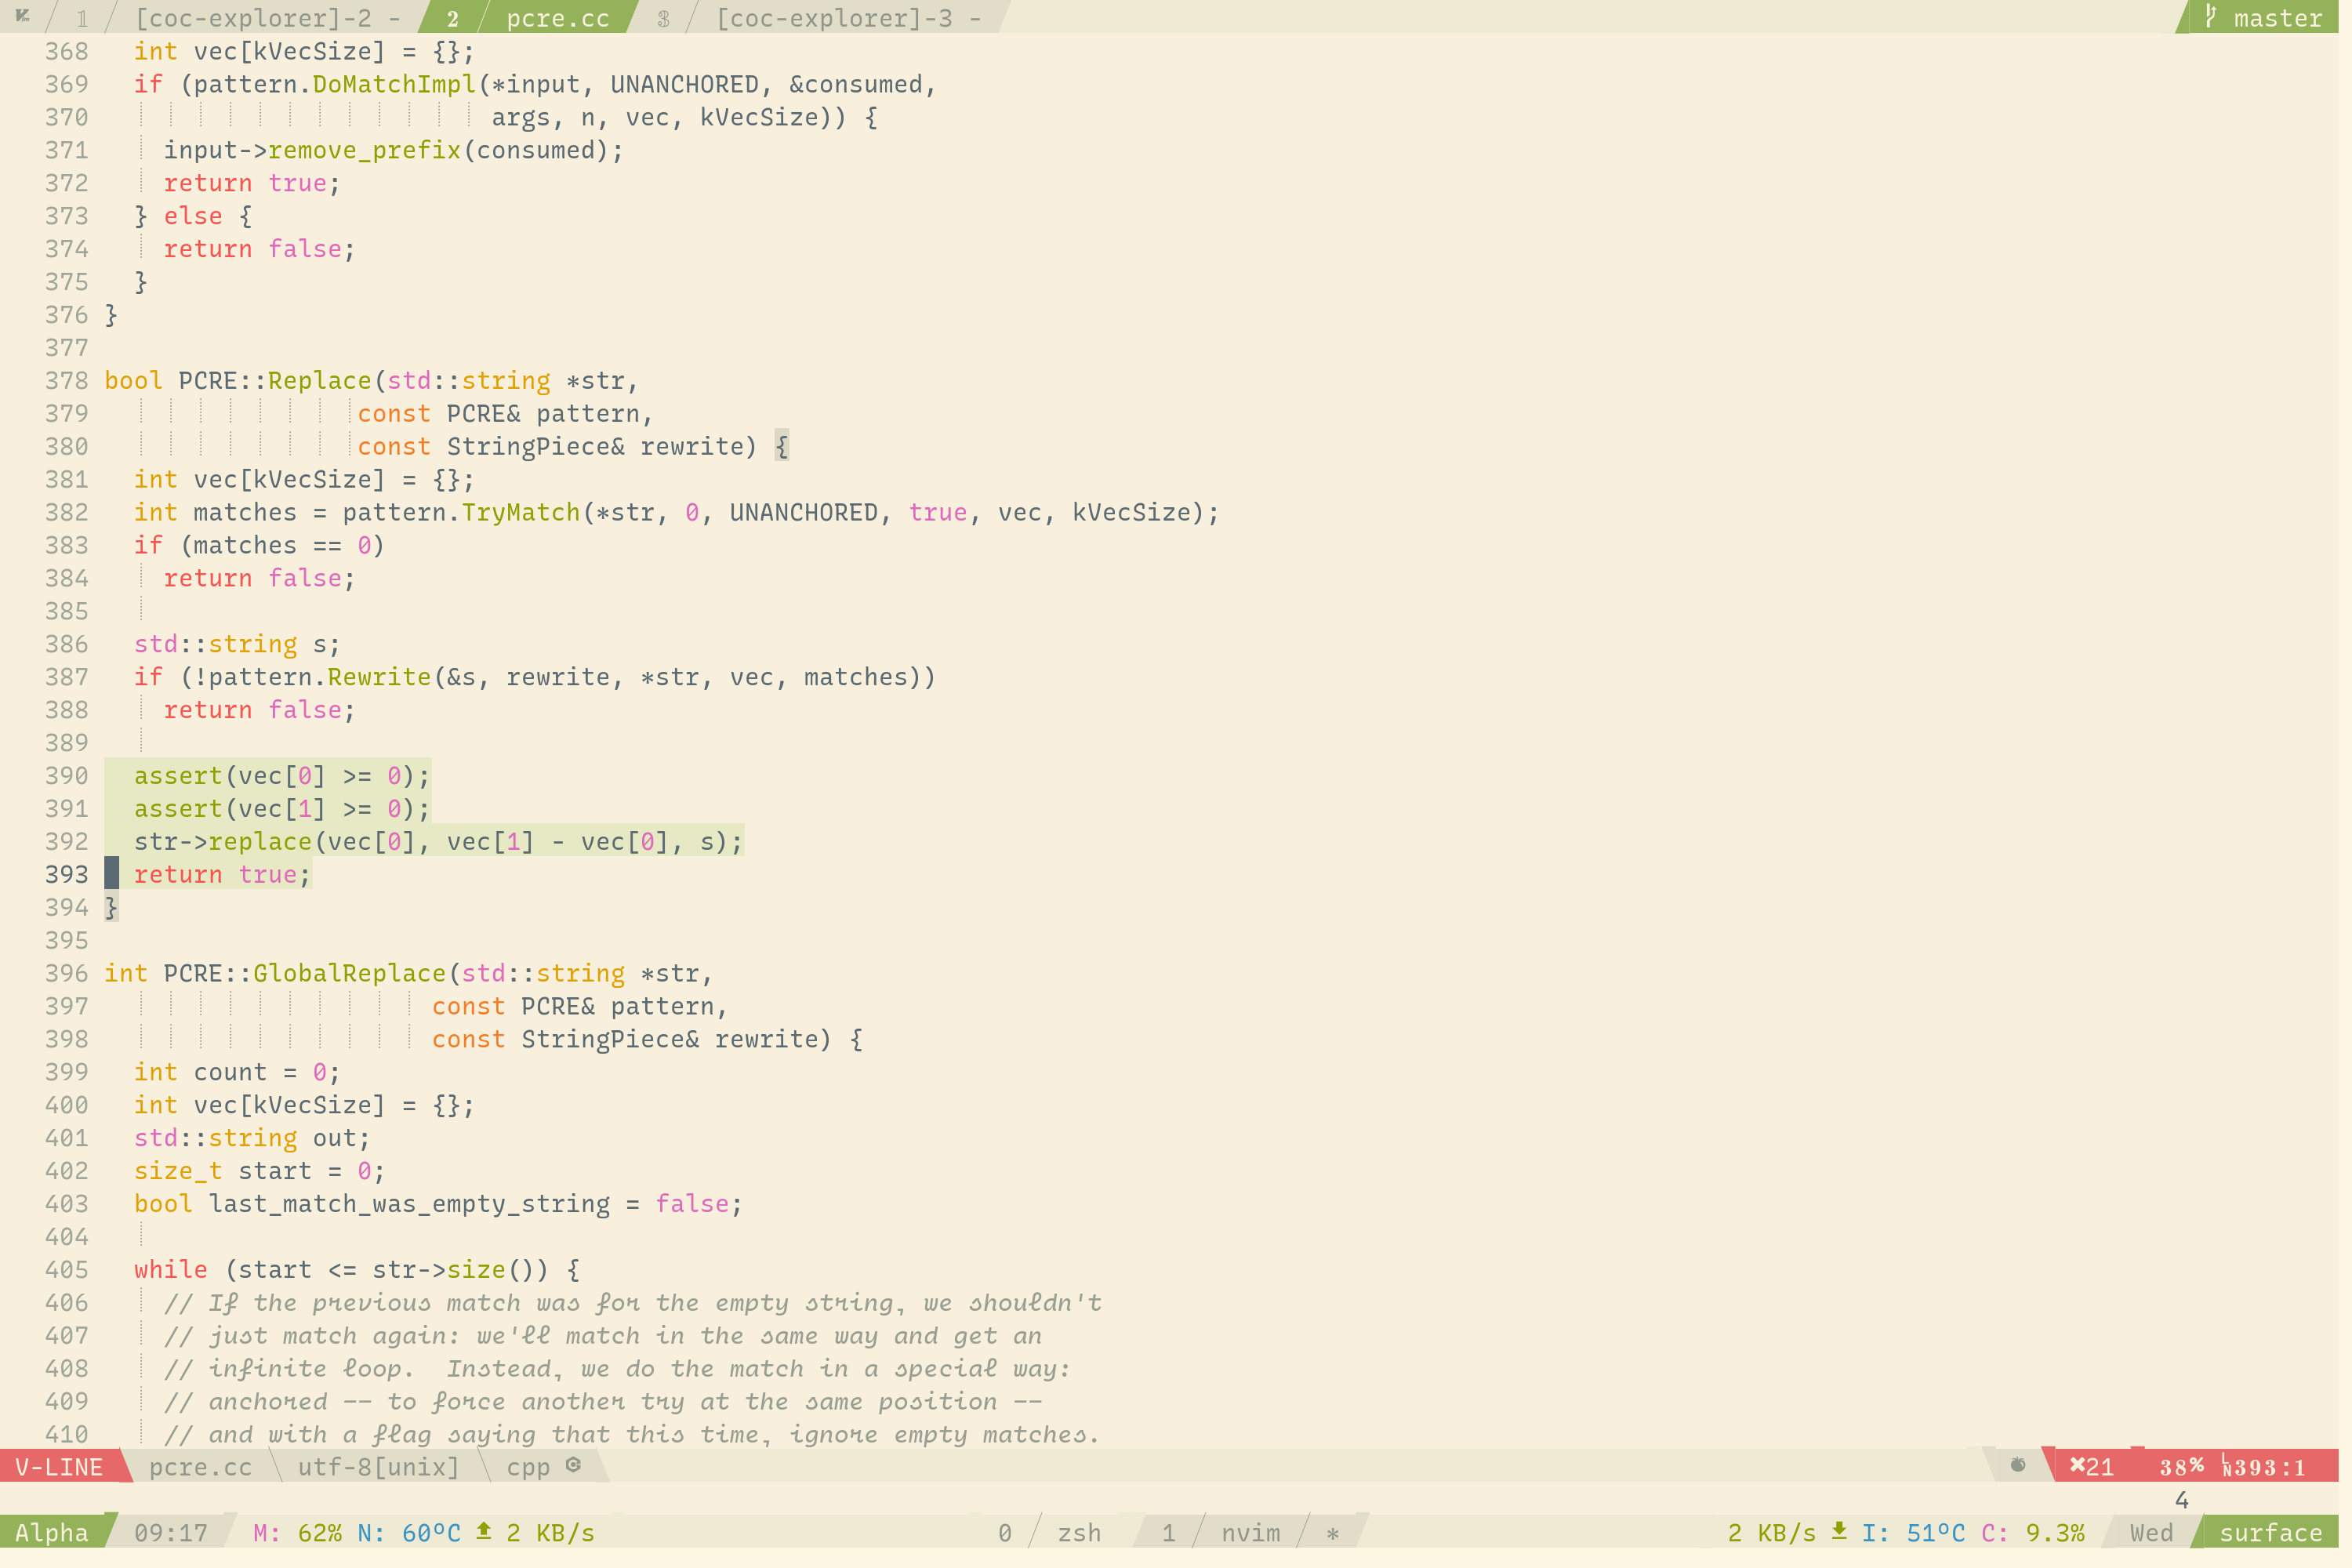Click the upload arrow icon near 2 KB/s

point(485,1532)
